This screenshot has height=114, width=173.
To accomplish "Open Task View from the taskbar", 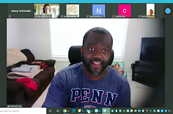I will [58, 111].
